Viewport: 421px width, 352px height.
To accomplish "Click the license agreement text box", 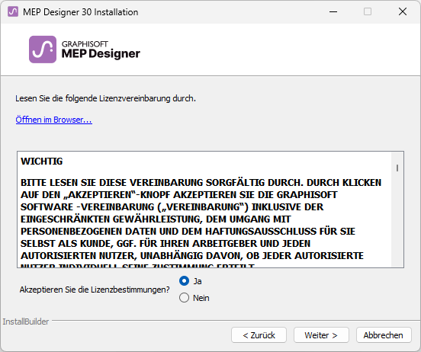I will tap(210, 210).
